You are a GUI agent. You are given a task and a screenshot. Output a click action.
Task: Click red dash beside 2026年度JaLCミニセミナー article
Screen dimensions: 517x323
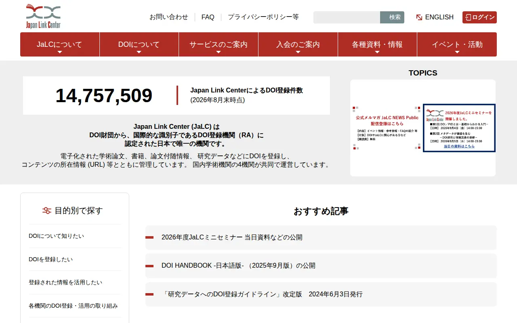(x=149, y=237)
